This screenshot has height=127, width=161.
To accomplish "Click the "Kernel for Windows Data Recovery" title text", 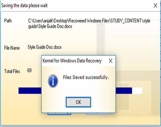I will point(72,61).
